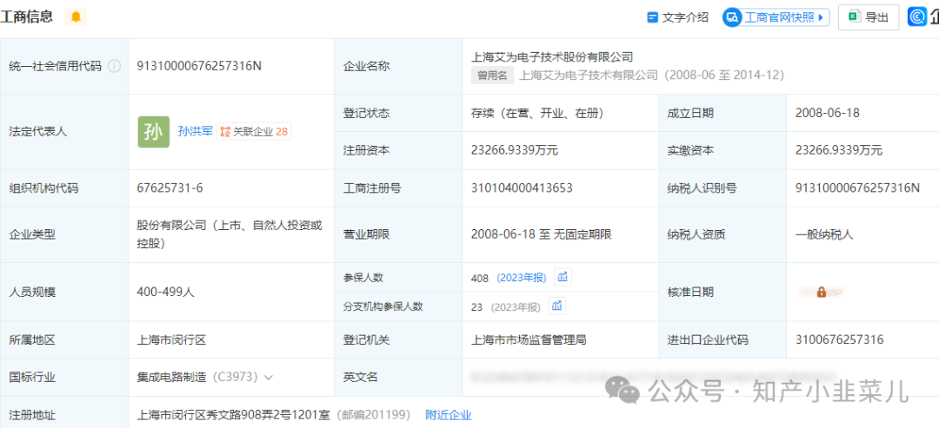The image size is (939, 428).
Task: Open 附近企业 nearby companies link
Action: pos(448,414)
